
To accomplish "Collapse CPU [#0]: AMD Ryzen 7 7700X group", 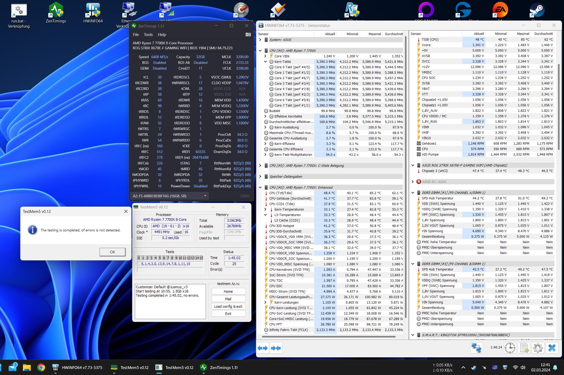I will tap(260, 51).
